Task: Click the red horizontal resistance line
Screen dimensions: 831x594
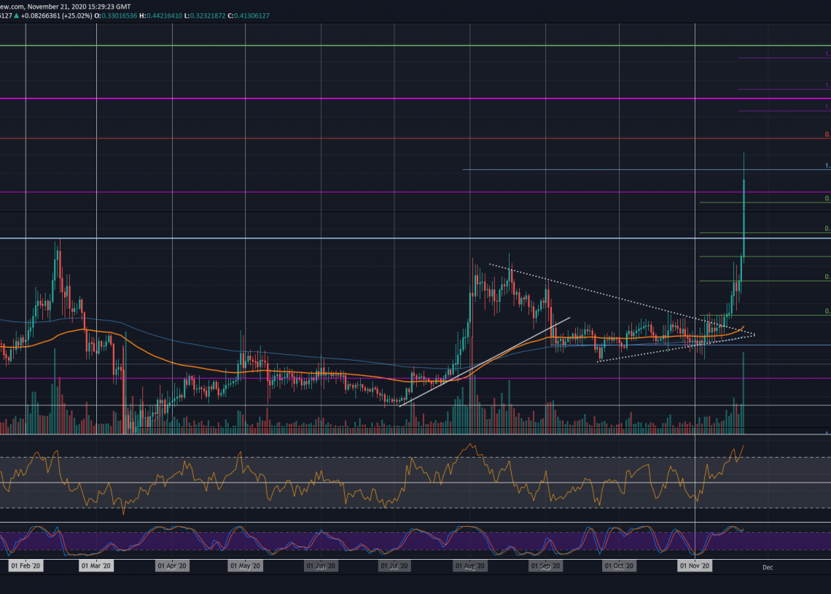Action: [364, 138]
